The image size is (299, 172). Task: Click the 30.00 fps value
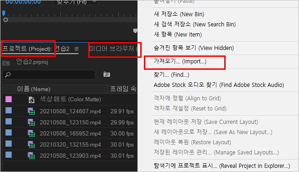pos(122,134)
